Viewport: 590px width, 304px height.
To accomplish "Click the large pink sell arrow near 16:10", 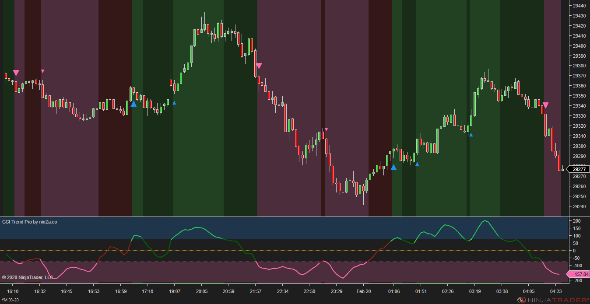I will tap(16, 73).
